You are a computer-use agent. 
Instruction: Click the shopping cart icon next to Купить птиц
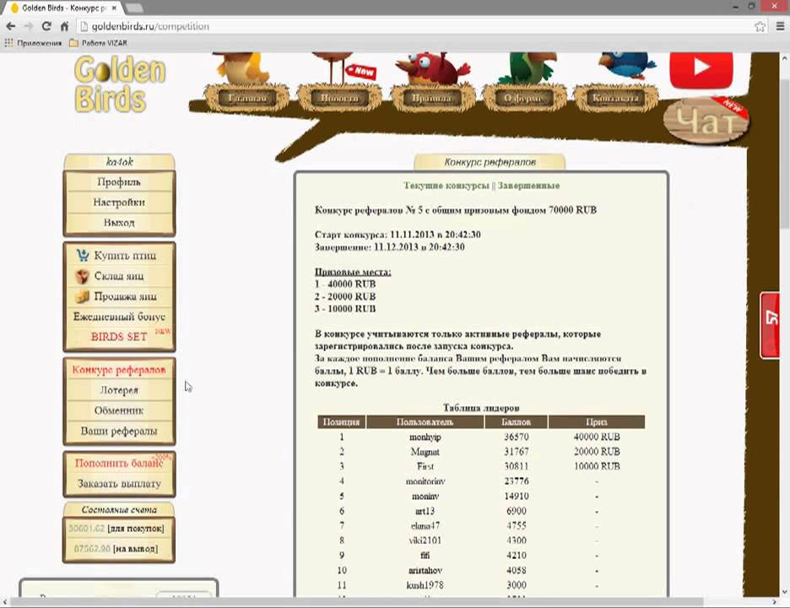tap(83, 255)
